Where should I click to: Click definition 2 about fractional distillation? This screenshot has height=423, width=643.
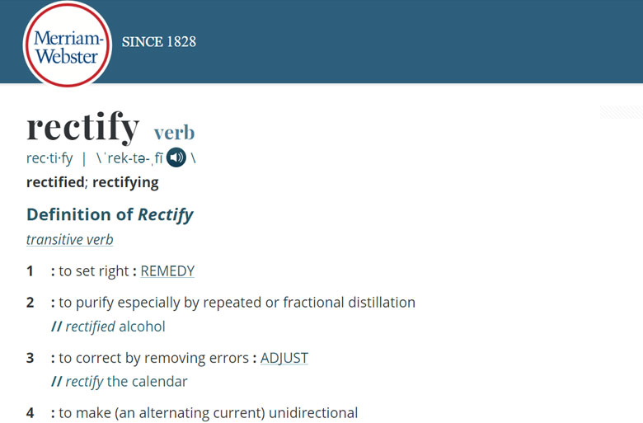tap(233, 303)
